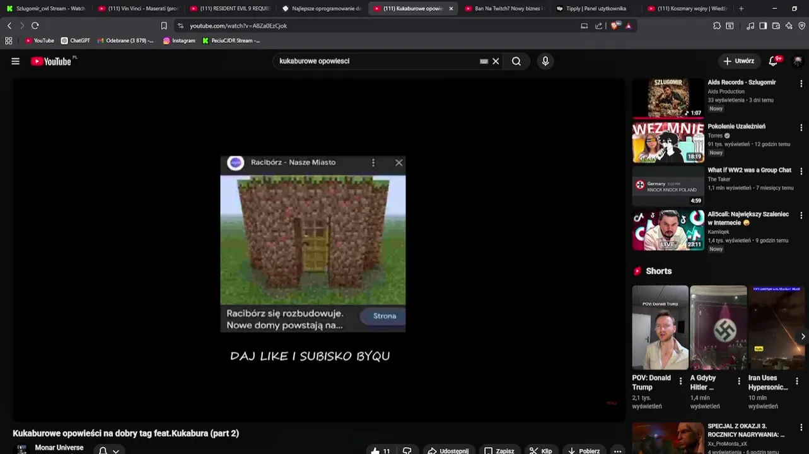This screenshot has width=809, height=454.
Task: Open options for A Gdyby Hitler short
Action: 739,381
